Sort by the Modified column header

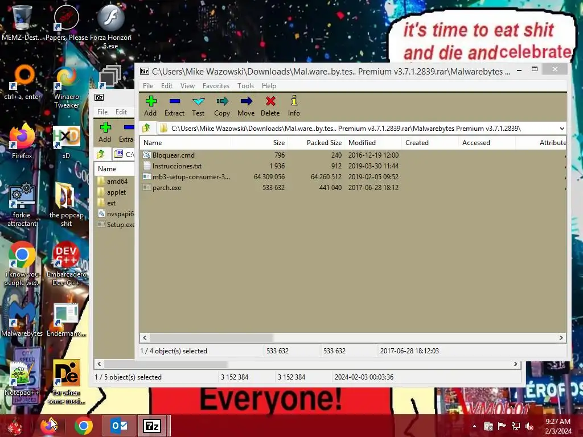(373, 143)
